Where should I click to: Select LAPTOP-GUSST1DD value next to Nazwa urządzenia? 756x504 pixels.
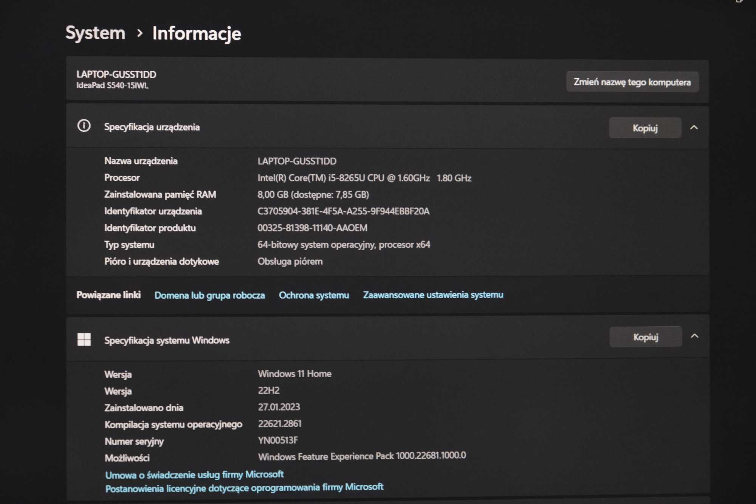(x=297, y=161)
